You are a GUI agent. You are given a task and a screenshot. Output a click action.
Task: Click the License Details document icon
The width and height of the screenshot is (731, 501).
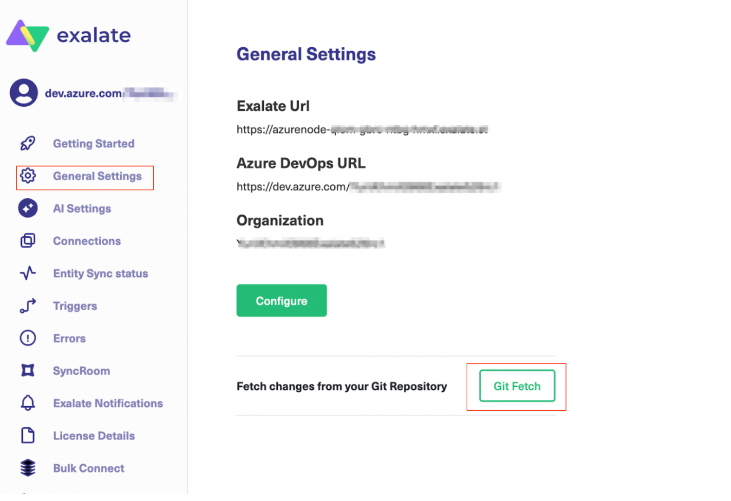point(28,436)
